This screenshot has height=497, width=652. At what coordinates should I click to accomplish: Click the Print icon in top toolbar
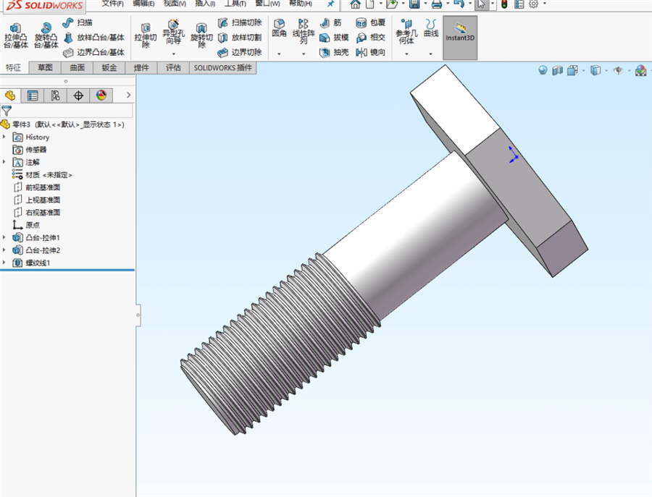coord(437,4)
